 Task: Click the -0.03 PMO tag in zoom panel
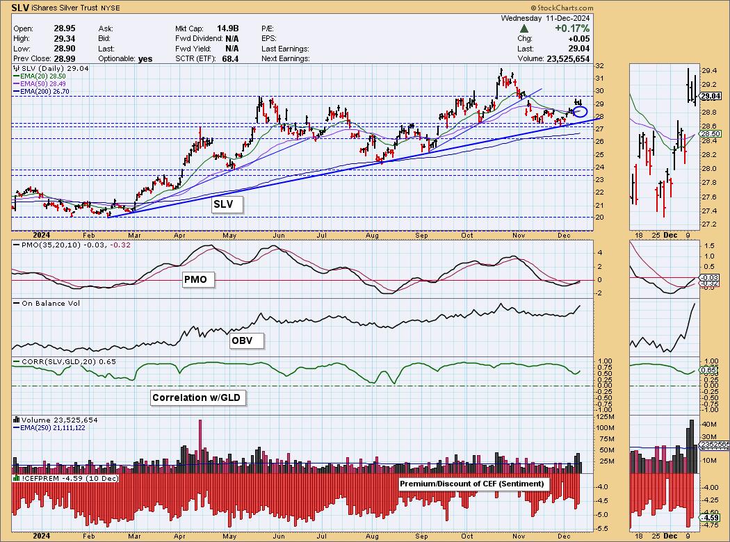(709, 277)
